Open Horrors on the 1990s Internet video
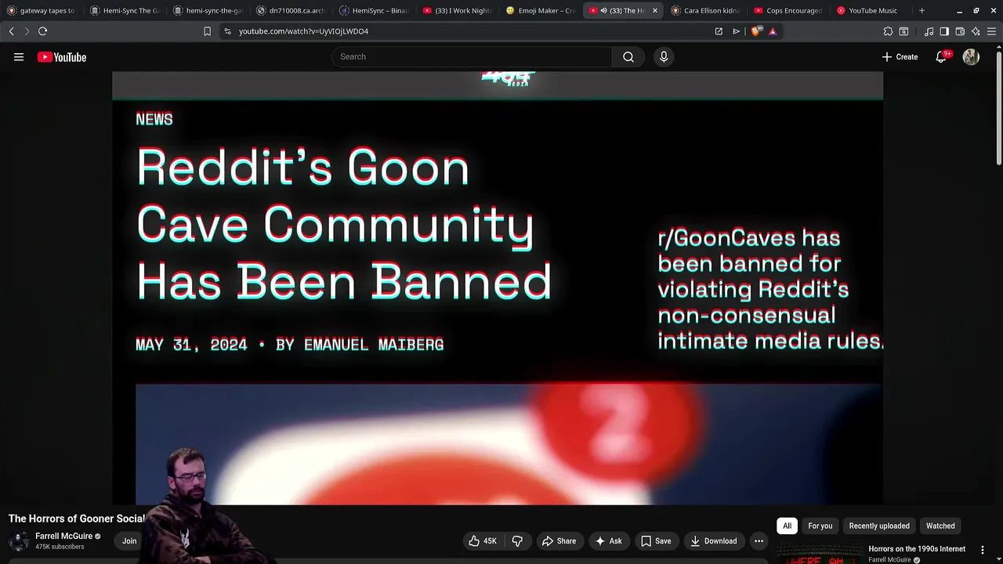 [917, 549]
